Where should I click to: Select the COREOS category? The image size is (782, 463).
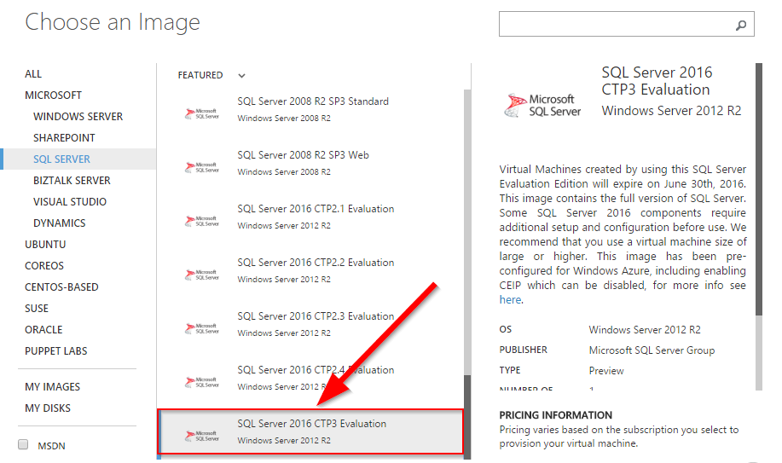pos(44,266)
